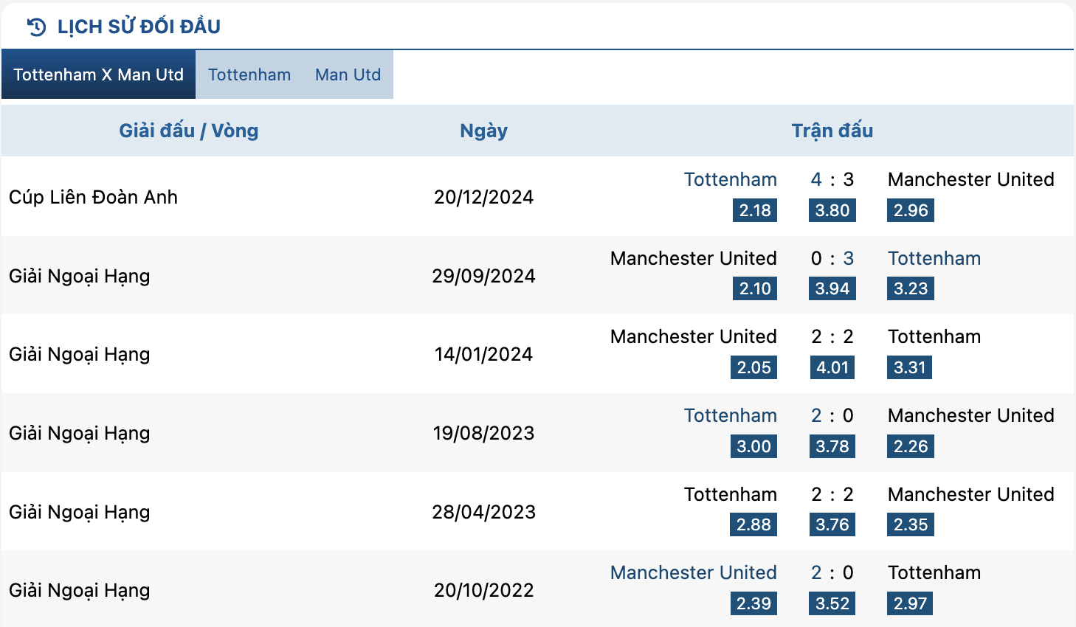This screenshot has width=1076, height=627.
Task: Switch to the Tottenham tab
Action: [x=249, y=75]
